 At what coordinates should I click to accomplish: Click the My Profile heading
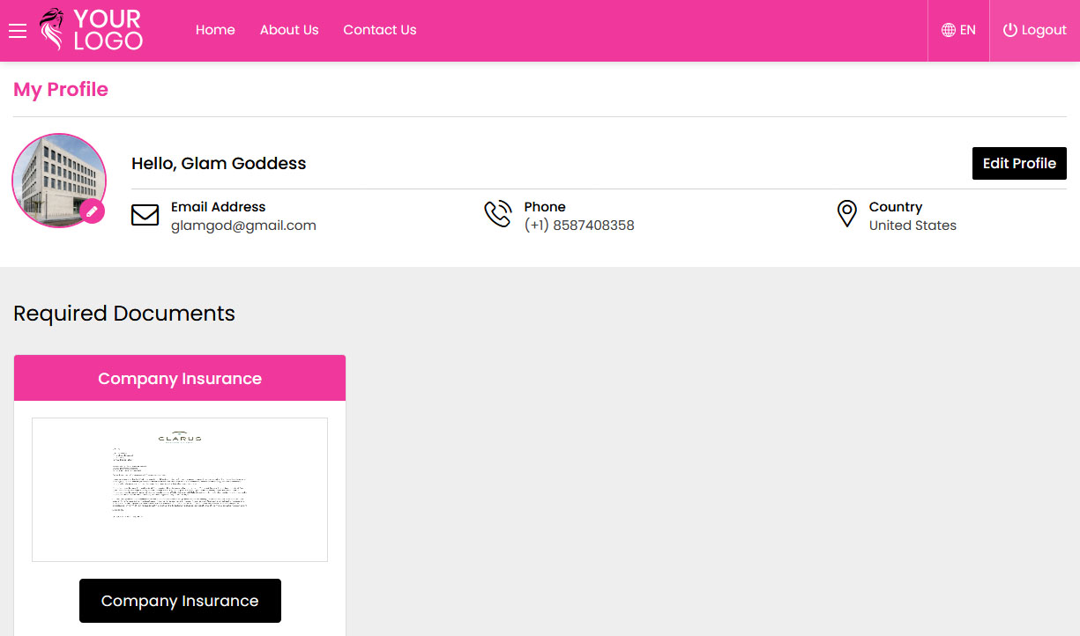point(61,90)
